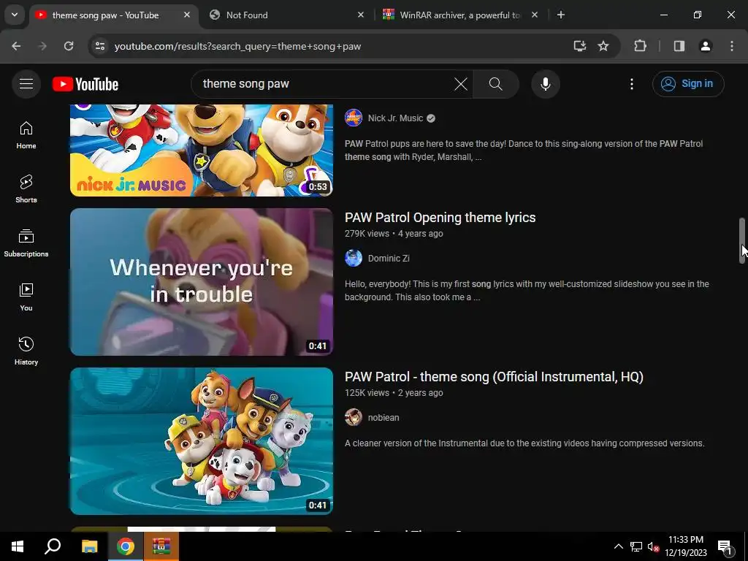Open Shorts from the sidebar

click(x=26, y=189)
